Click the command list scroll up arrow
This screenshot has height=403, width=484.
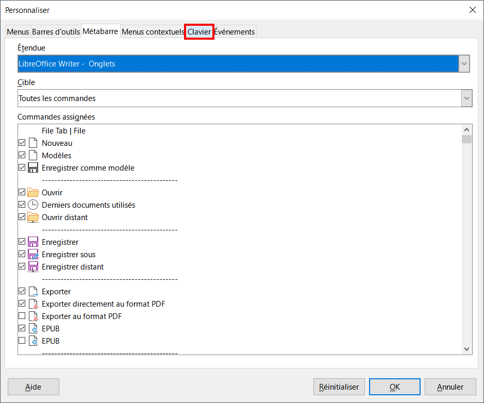click(466, 129)
